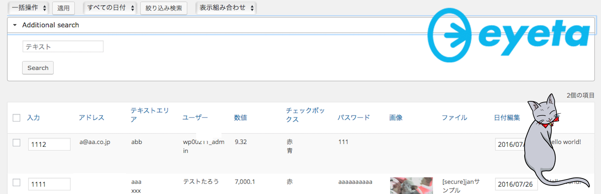Click the 1112 inline edit field
Screen dimensions: 601x194
pyautogui.click(x=49, y=144)
